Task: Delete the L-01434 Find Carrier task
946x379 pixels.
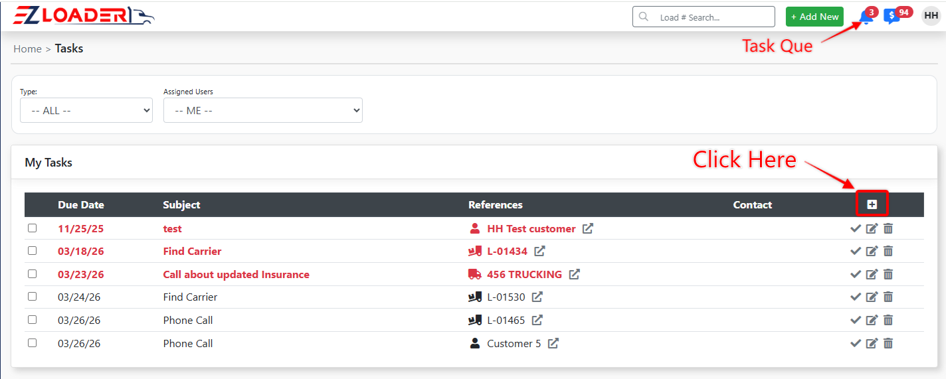Action: click(x=888, y=252)
